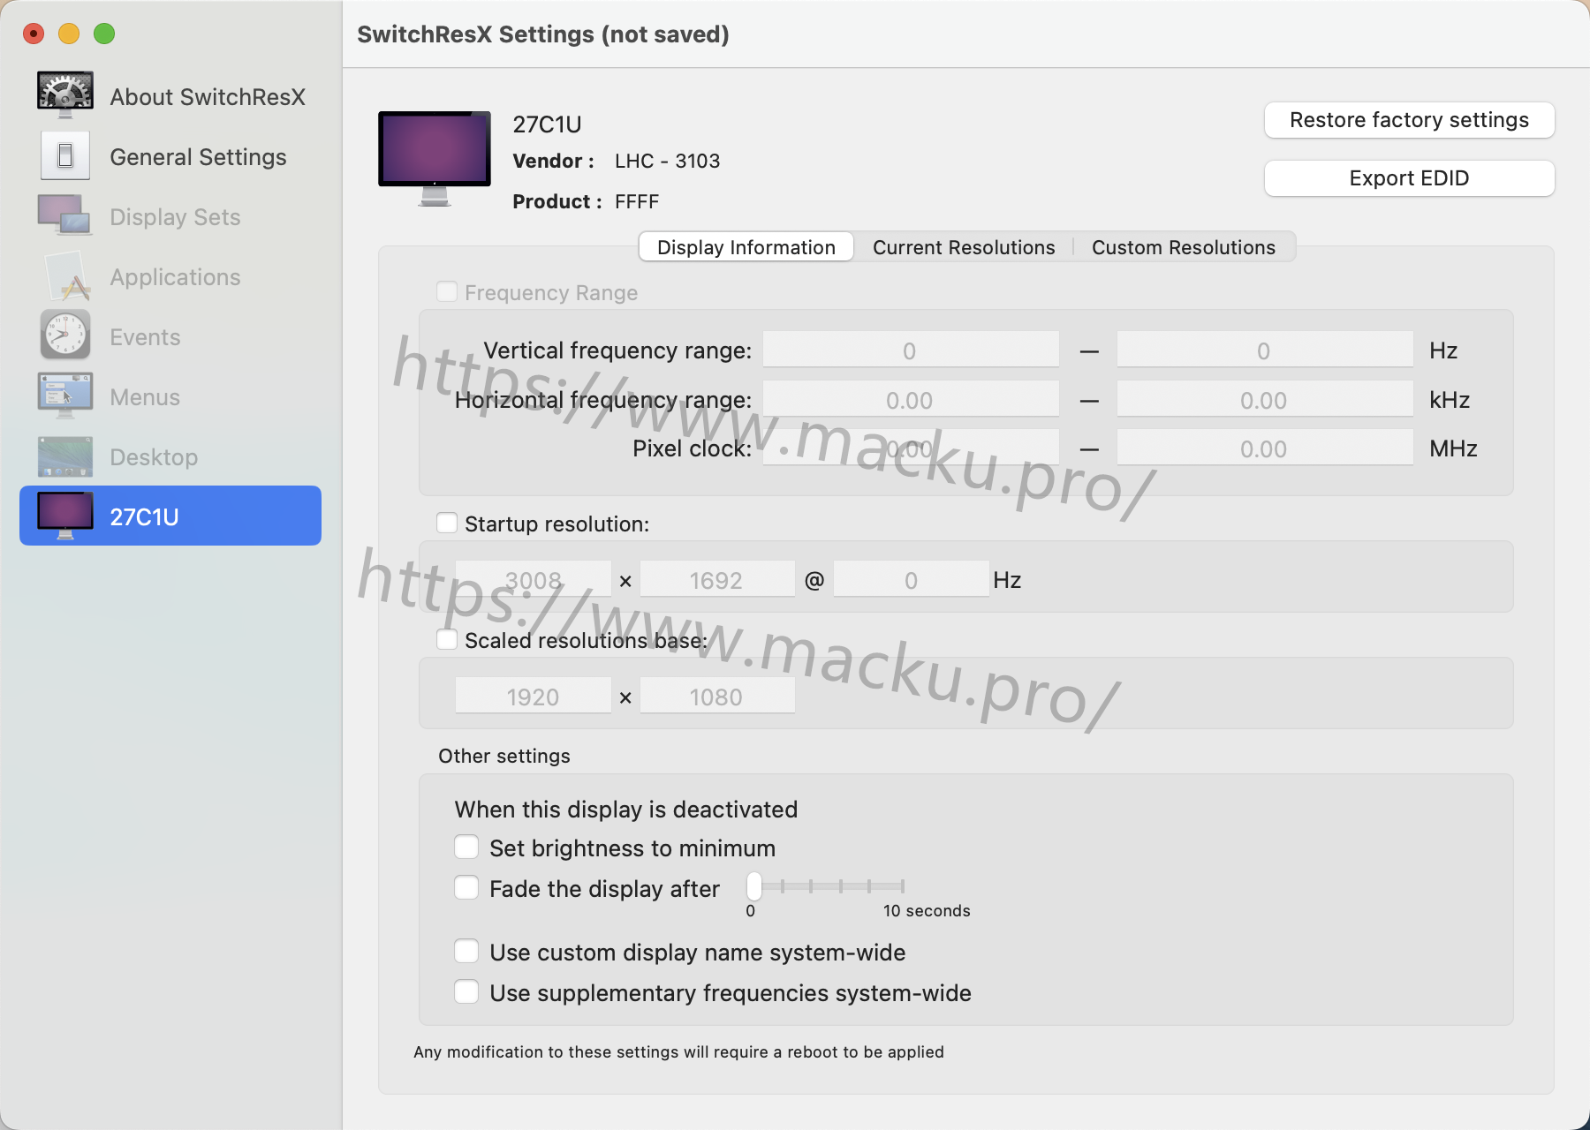Click vertical frequency maximum field
This screenshot has width=1590, height=1130.
point(1265,350)
